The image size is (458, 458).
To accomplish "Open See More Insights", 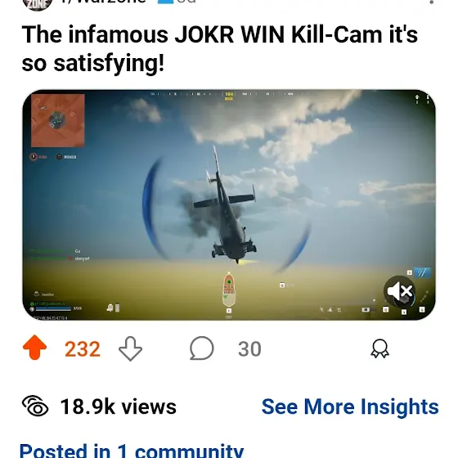I will pos(350,406).
